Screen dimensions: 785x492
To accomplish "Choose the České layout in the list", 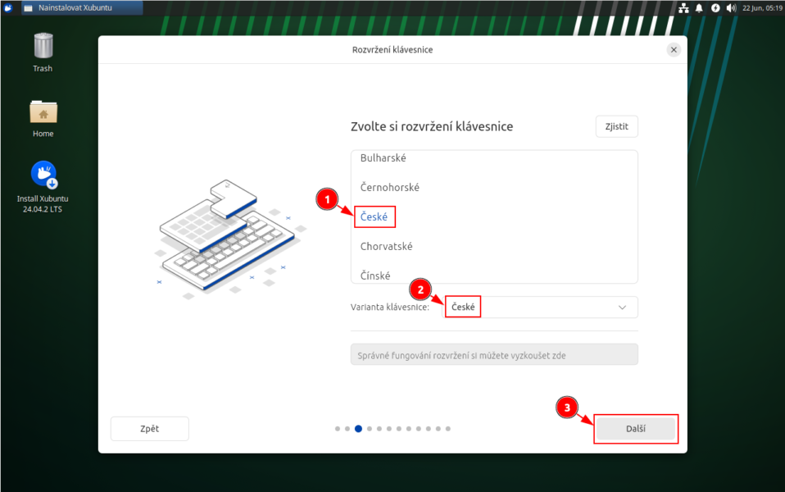I will [374, 217].
